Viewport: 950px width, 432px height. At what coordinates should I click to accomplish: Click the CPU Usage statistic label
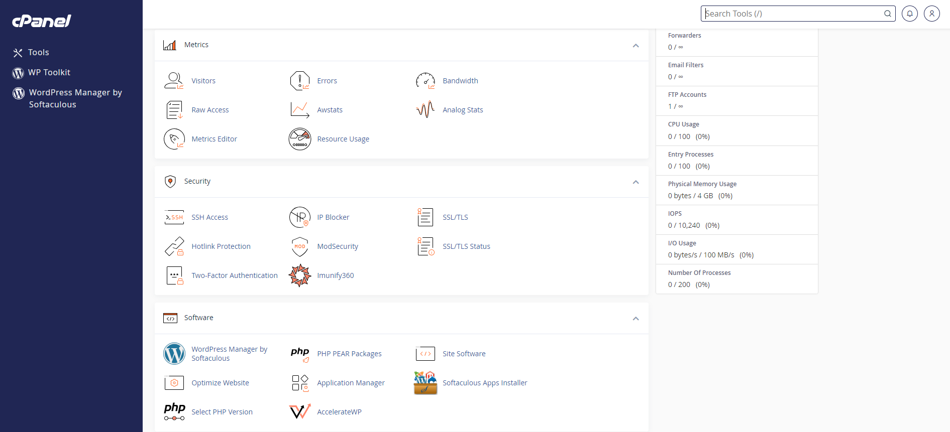pos(684,124)
